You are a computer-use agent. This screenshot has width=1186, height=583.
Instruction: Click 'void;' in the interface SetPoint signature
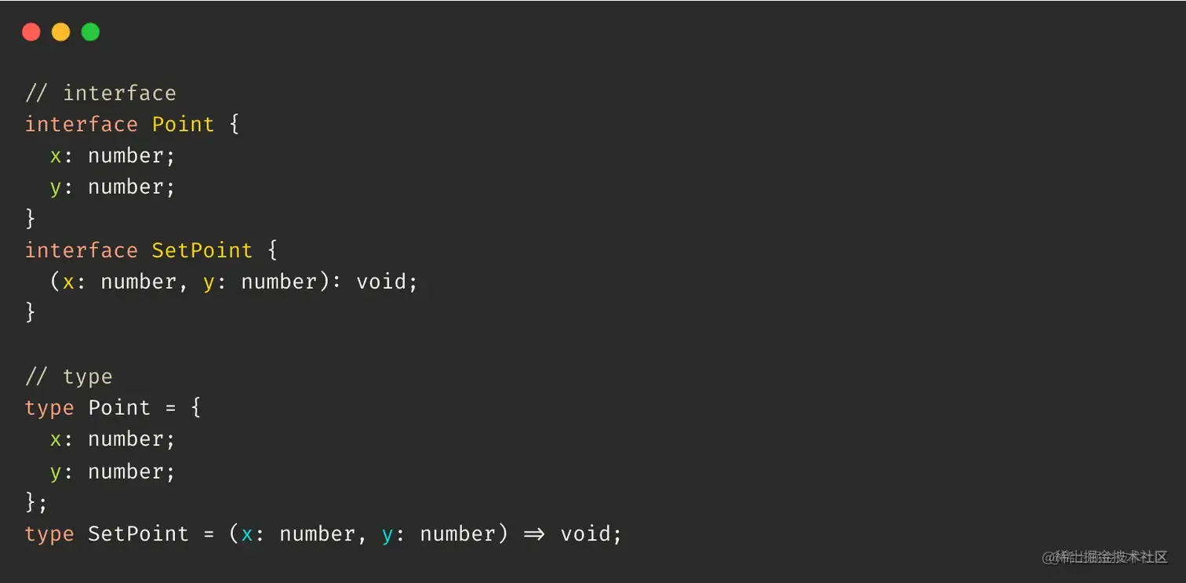(387, 282)
